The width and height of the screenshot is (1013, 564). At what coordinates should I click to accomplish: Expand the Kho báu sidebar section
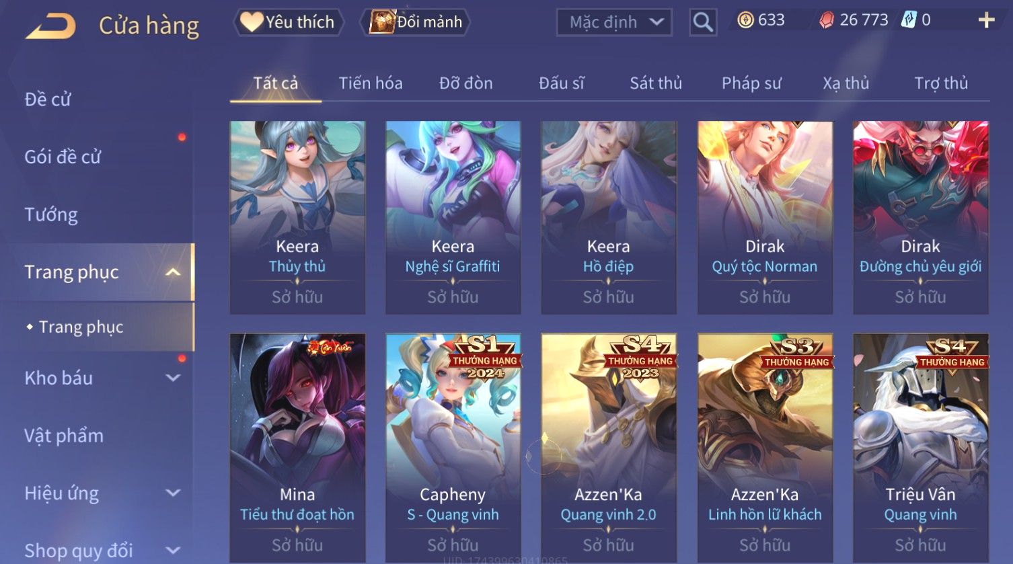point(173,378)
